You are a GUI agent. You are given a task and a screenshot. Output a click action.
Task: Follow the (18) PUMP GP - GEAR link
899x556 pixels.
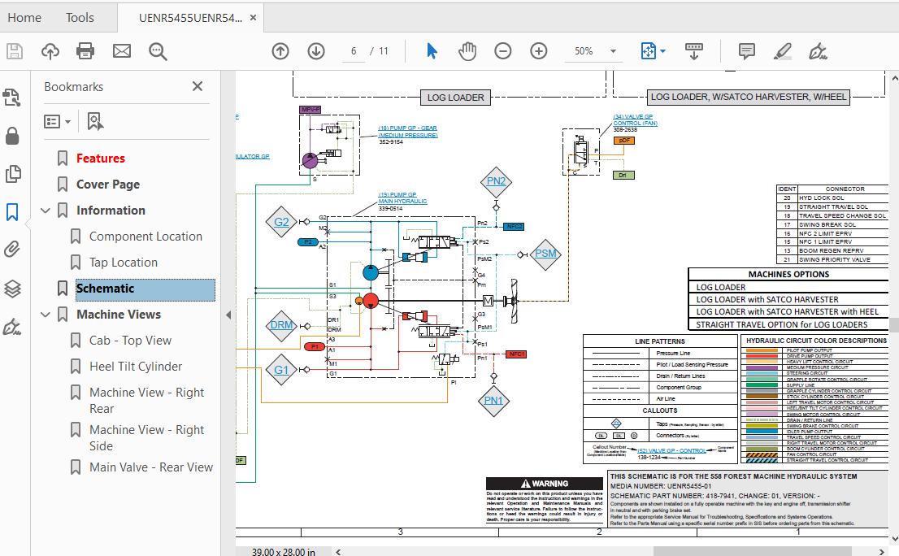(408, 131)
